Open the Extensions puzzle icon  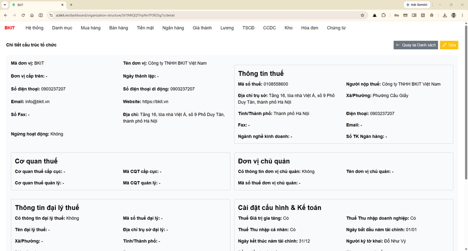coord(383,15)
